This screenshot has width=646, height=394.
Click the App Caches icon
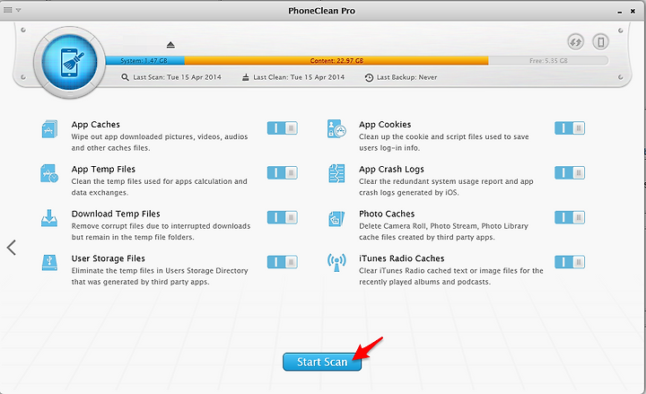(x=49, y=129)
